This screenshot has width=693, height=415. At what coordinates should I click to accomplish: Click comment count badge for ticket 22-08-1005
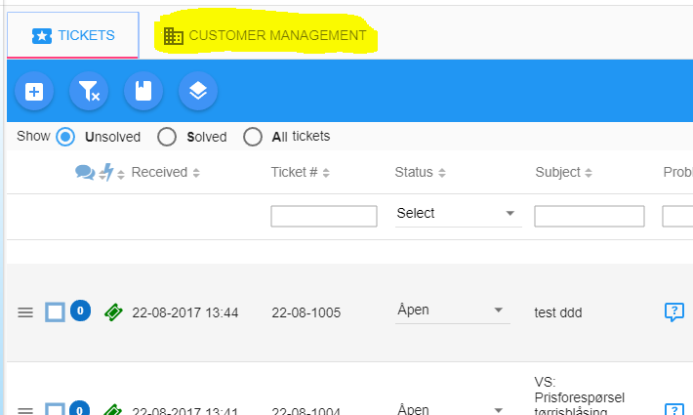coord(80,311)
